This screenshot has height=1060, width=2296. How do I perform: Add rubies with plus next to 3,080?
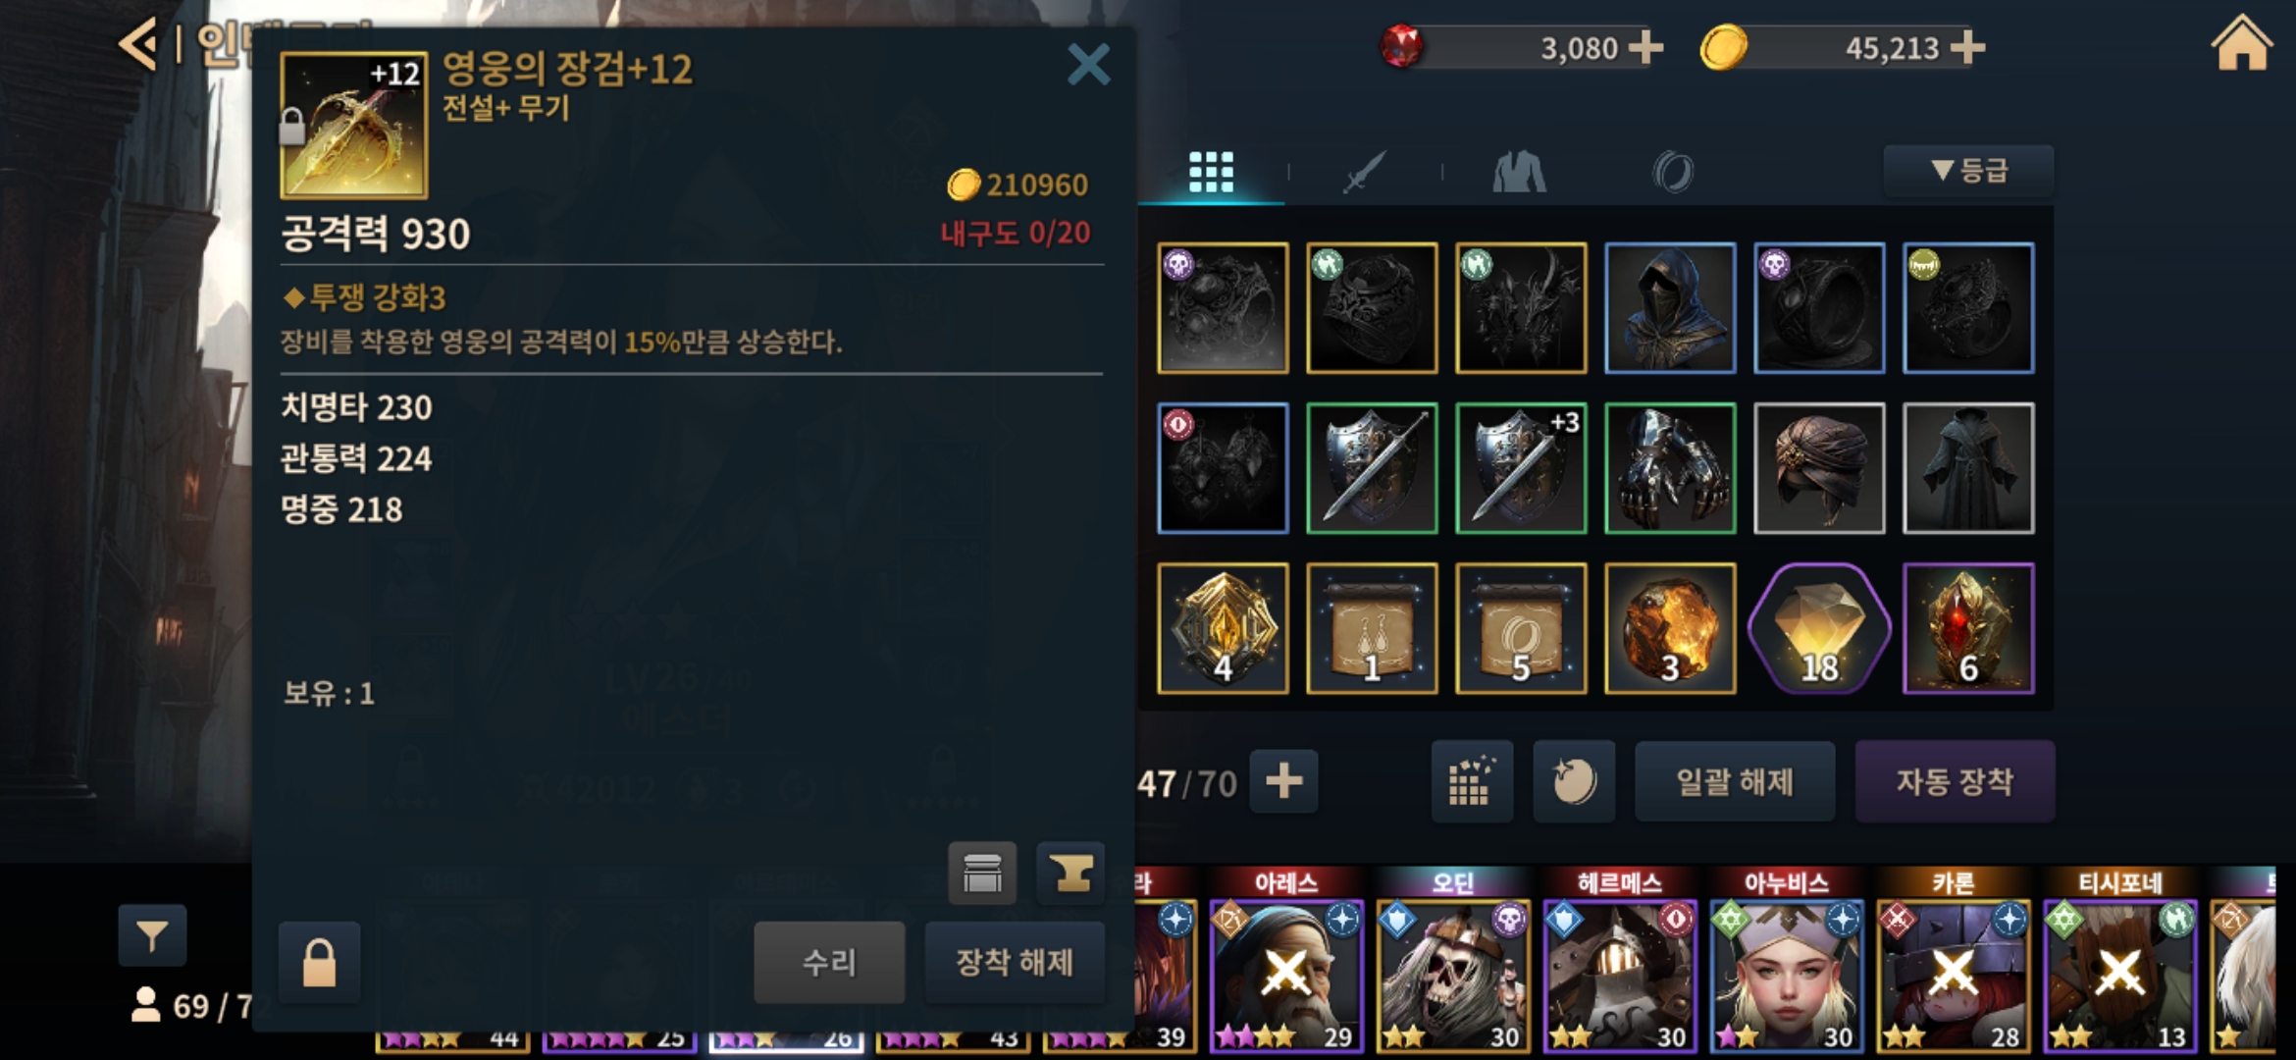(1645, 47)
